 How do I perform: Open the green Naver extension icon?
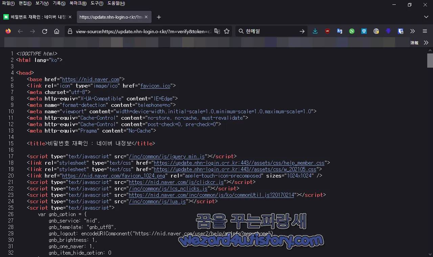tap(352, 31)
